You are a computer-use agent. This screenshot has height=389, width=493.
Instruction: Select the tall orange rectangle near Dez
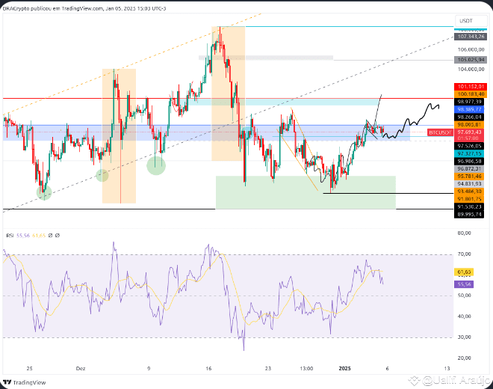tap(119, 135)
